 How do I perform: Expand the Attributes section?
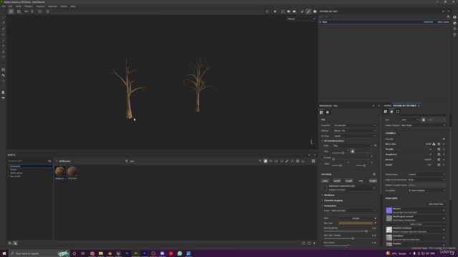(328, 195)
